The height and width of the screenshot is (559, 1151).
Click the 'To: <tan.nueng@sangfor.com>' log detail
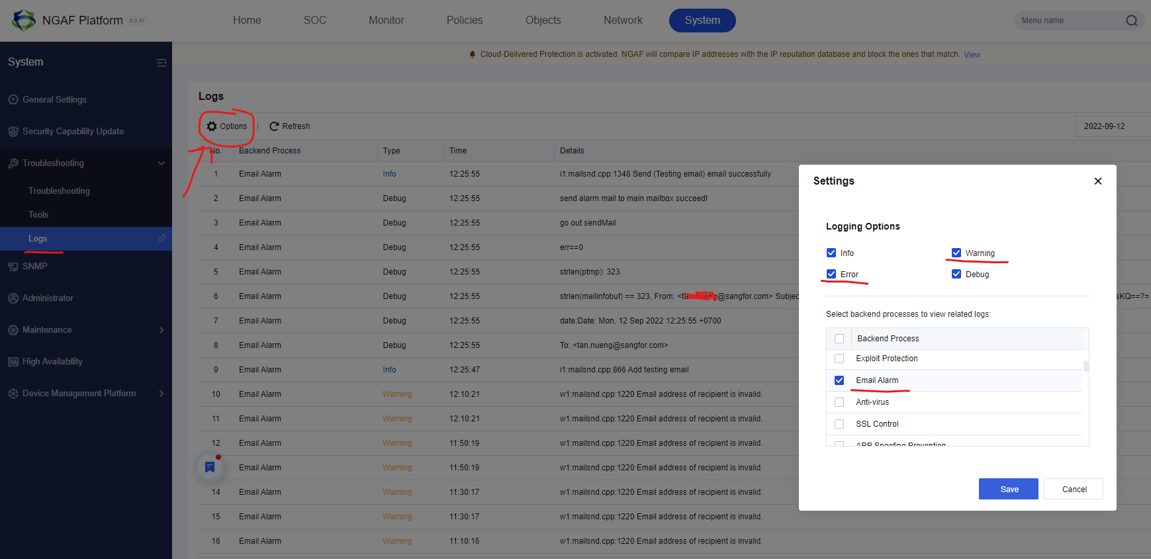click(614, 345)
